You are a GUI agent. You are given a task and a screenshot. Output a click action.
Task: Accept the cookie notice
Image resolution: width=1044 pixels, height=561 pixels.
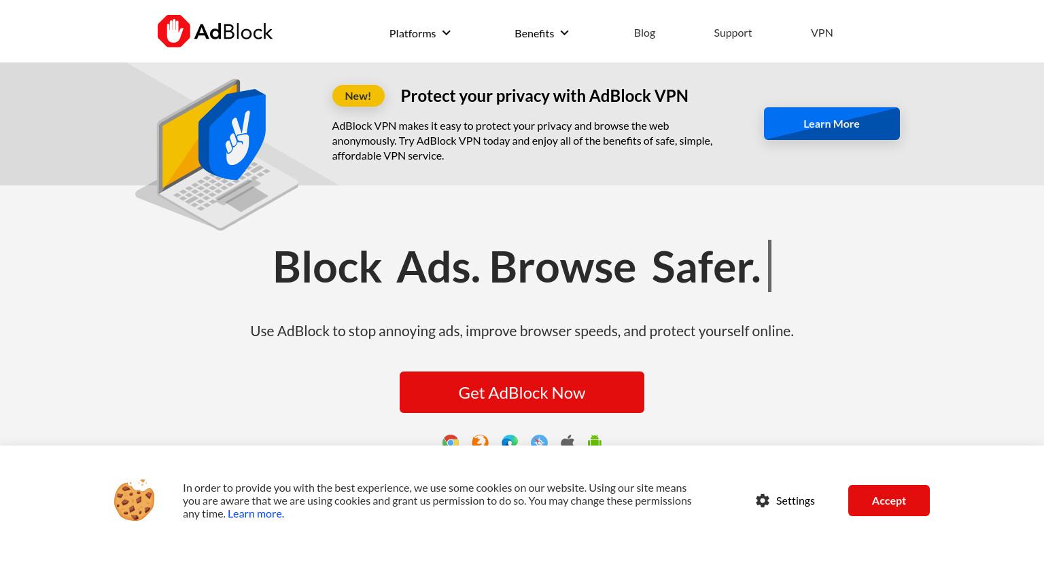click(889, 501)
